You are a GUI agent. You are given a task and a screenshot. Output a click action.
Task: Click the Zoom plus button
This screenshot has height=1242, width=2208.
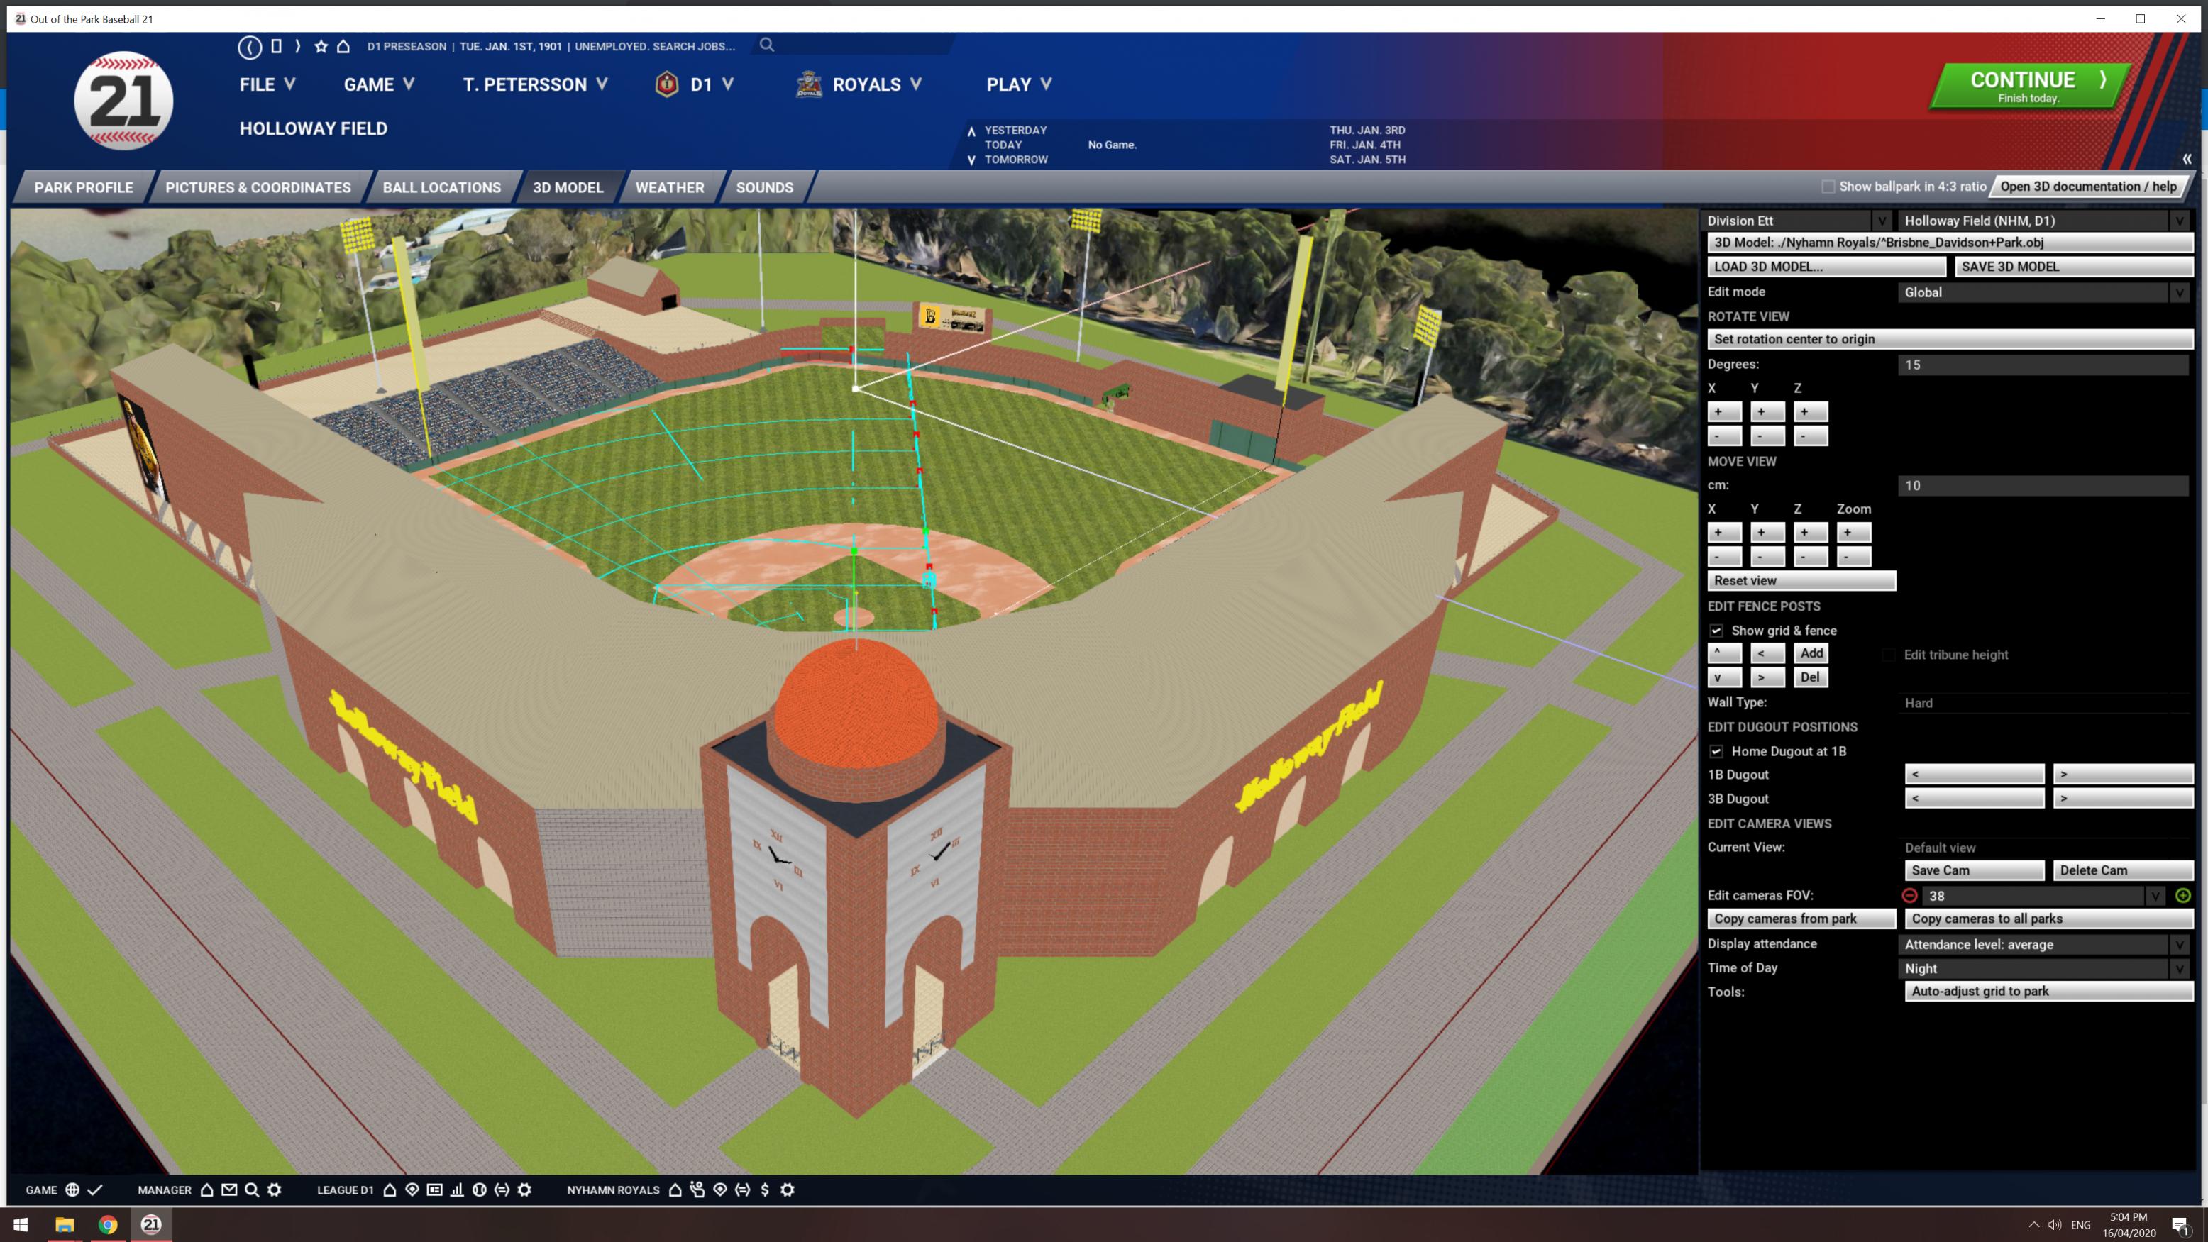coord(1853,532)
